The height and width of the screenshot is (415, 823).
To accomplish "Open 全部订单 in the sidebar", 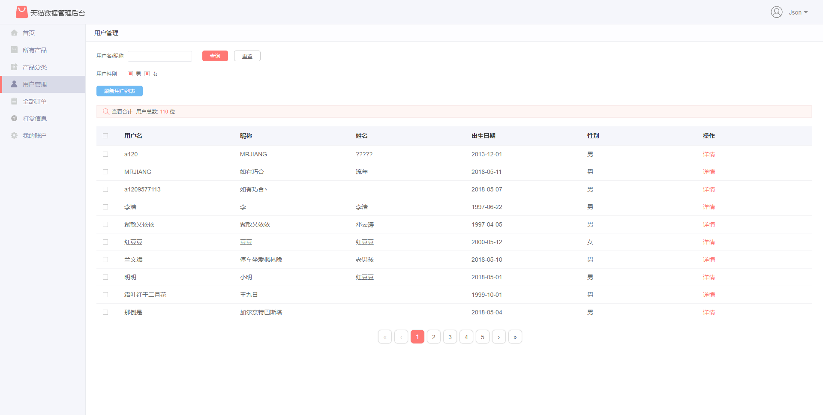I will pos(43,102).
